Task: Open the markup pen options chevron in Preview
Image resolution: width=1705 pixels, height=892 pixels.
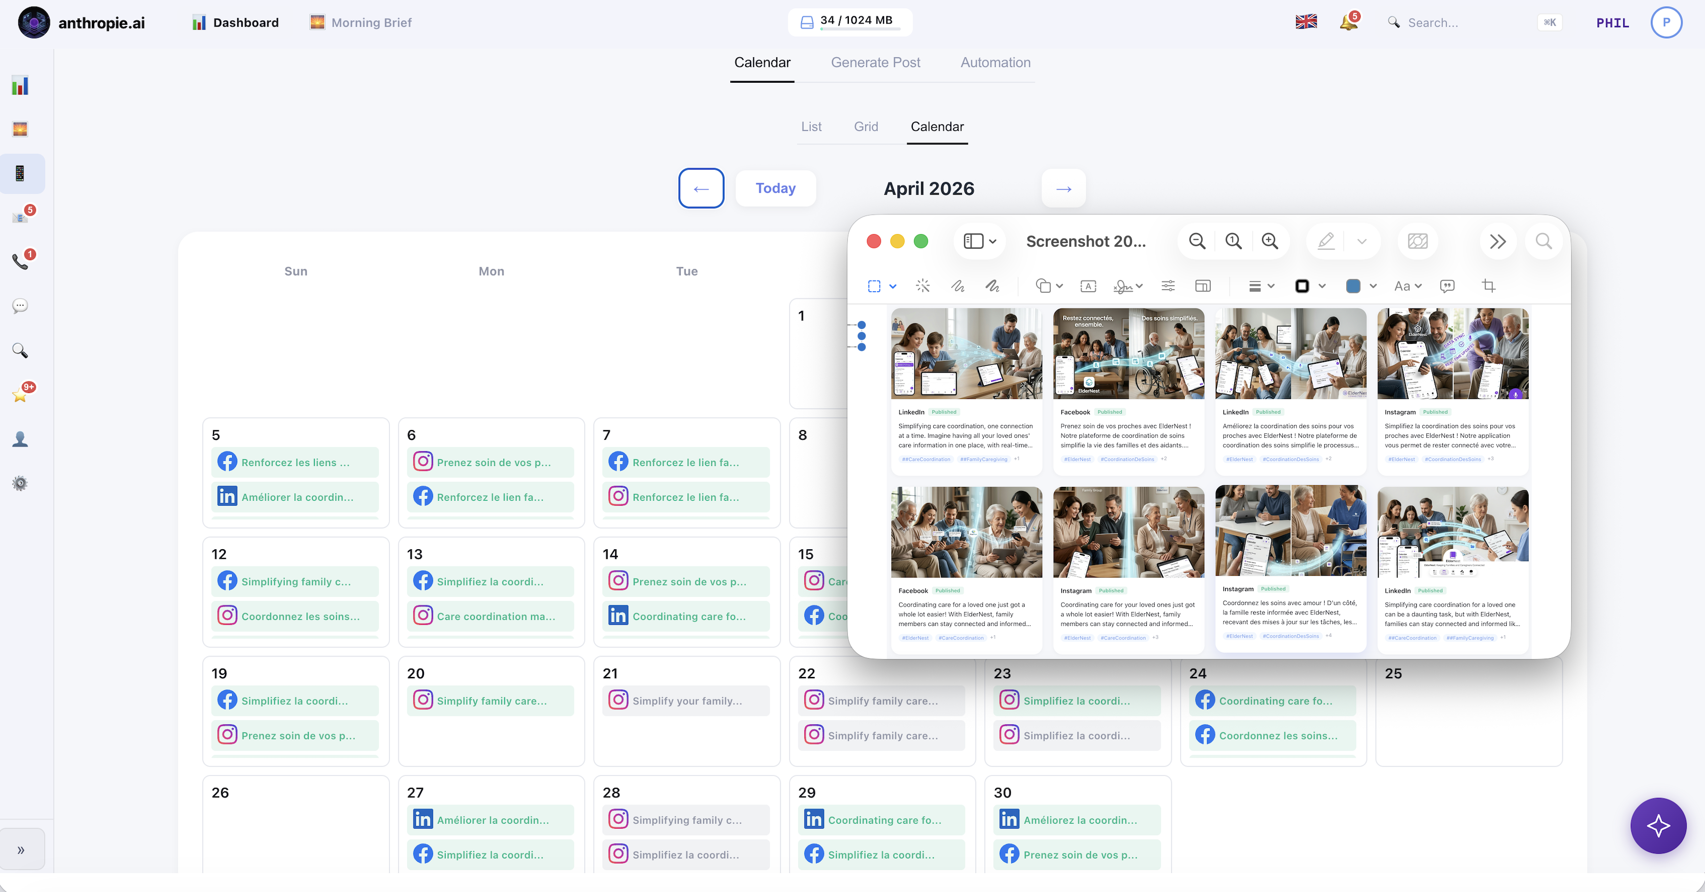Action: coord(1362,242)
